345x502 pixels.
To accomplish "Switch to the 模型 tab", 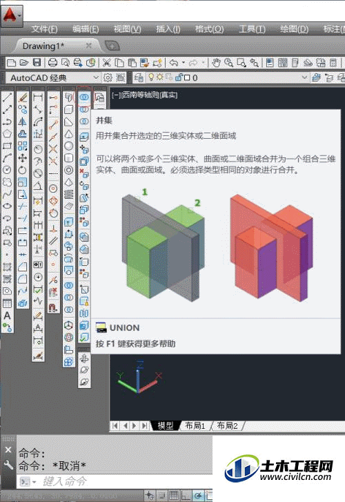I will click(x=166, y=426).
